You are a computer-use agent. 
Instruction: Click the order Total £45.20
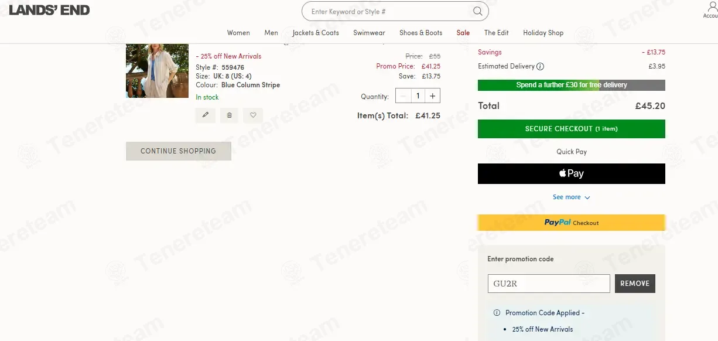[650, 106]
